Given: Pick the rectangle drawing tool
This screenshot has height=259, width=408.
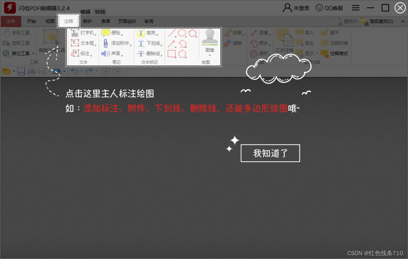Looking at the screenshot, I should click(x=172, y=54).
